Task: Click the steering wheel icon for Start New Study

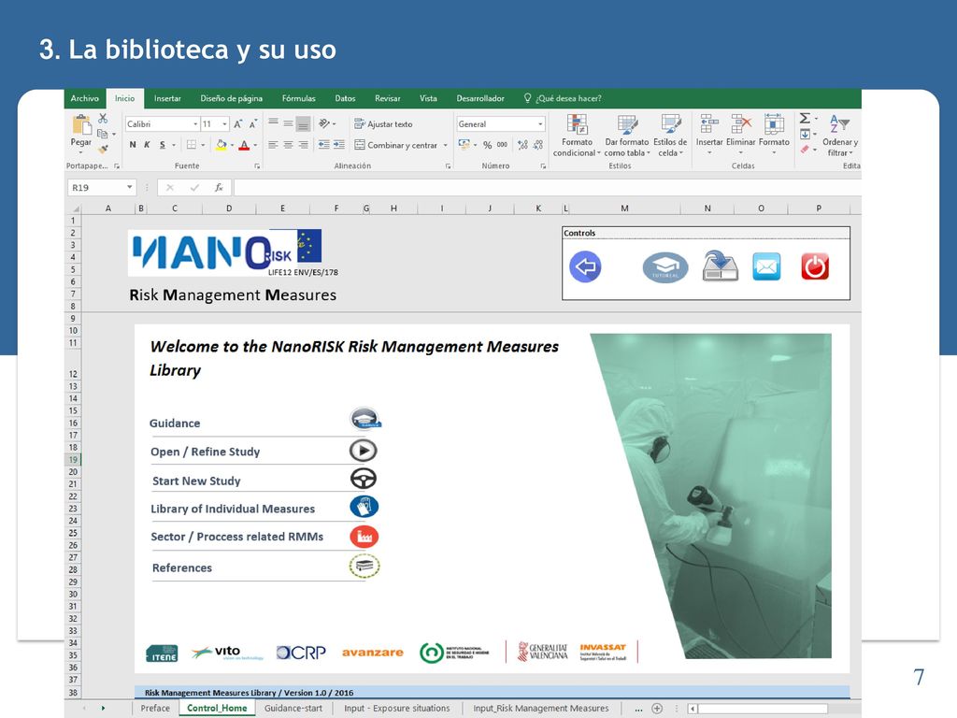Action: coord(364,479)
